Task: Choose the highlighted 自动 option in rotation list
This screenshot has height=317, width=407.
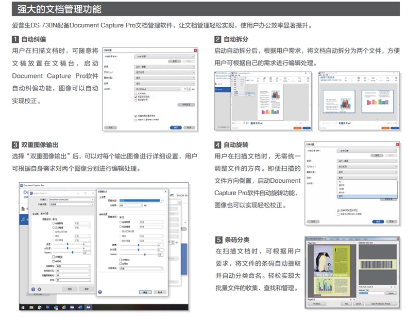Action: 367,196
